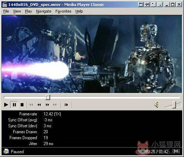Click the video display area
The height and width of the screenshot is (157, 184).
point(91,54)
